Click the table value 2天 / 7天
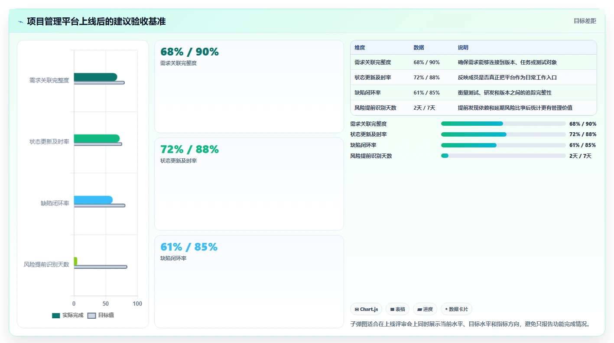This screenshot has height=343, width=614. pyautogui.click(x=425, y=108)
